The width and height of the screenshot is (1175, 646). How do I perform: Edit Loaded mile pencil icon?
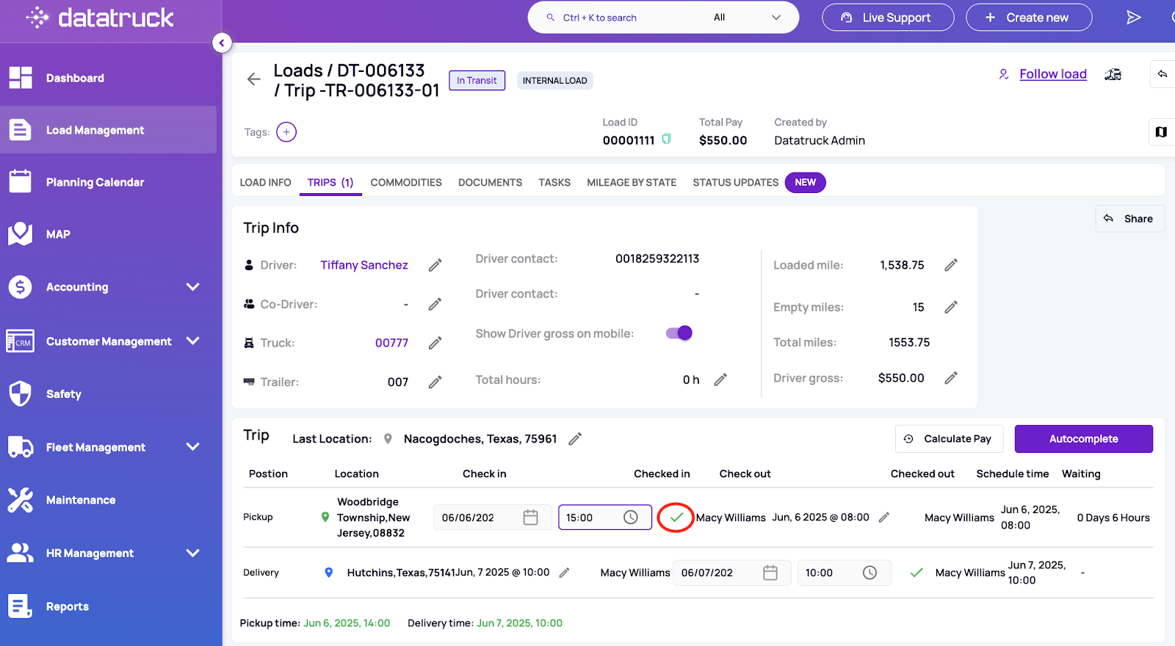[951, 265]
